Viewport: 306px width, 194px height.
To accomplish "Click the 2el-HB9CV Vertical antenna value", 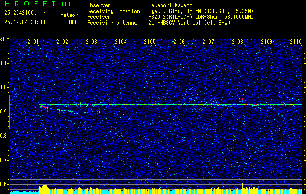I will point(190,23).
